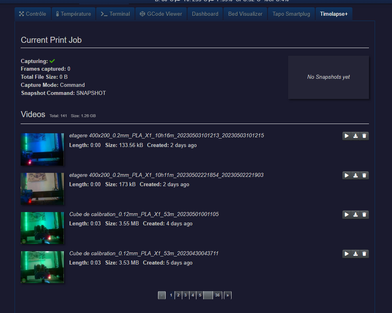This screenshot has height=313, width=392.
Task: Jump to page 36 of videos
Action: (217, 295)
